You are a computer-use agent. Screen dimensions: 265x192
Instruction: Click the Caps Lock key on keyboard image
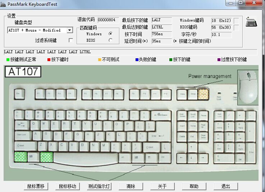23,136
